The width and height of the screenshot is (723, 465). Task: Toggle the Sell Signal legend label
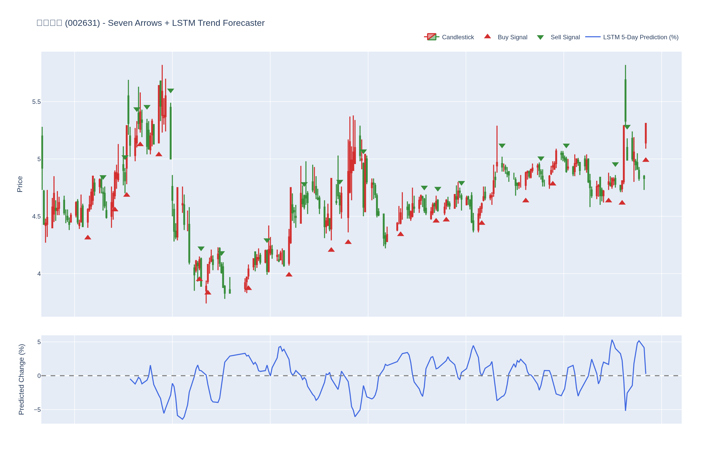[565, 37]
